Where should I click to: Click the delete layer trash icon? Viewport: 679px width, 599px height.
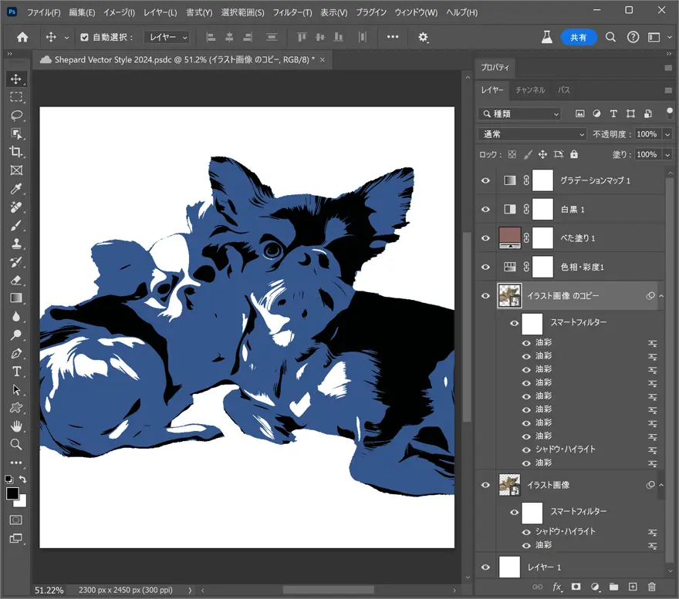point(652,587)
